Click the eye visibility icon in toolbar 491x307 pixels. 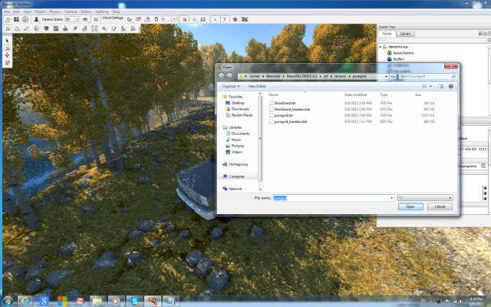click(x=85, y=19)
